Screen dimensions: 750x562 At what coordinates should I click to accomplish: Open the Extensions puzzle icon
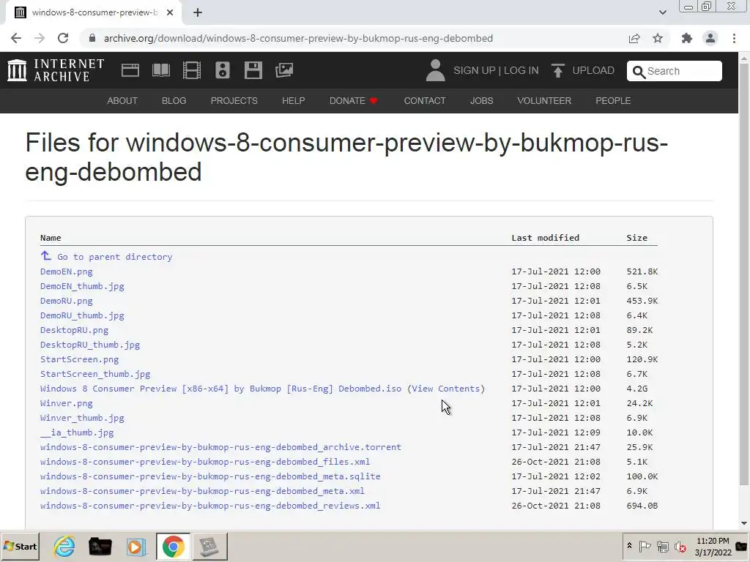click(687, 38)
